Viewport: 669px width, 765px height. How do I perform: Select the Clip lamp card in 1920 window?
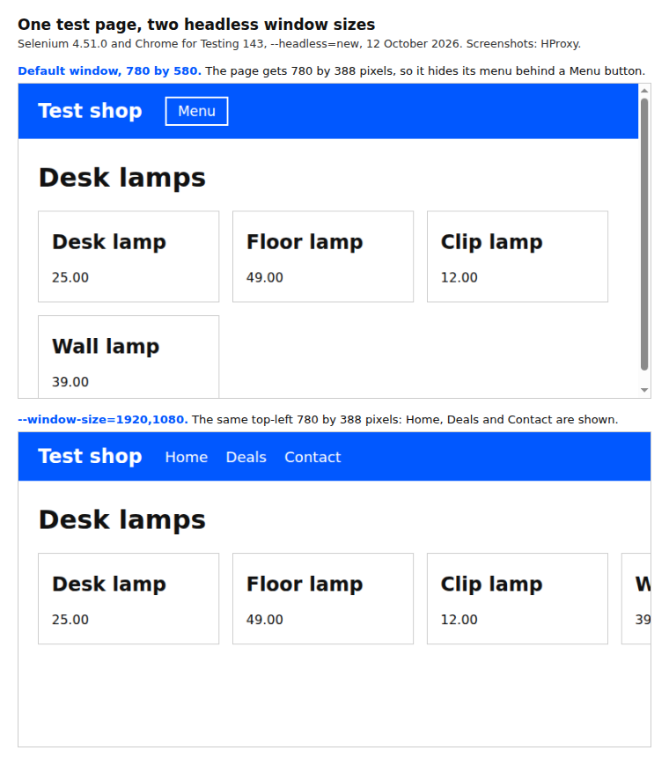click(518, 599)
